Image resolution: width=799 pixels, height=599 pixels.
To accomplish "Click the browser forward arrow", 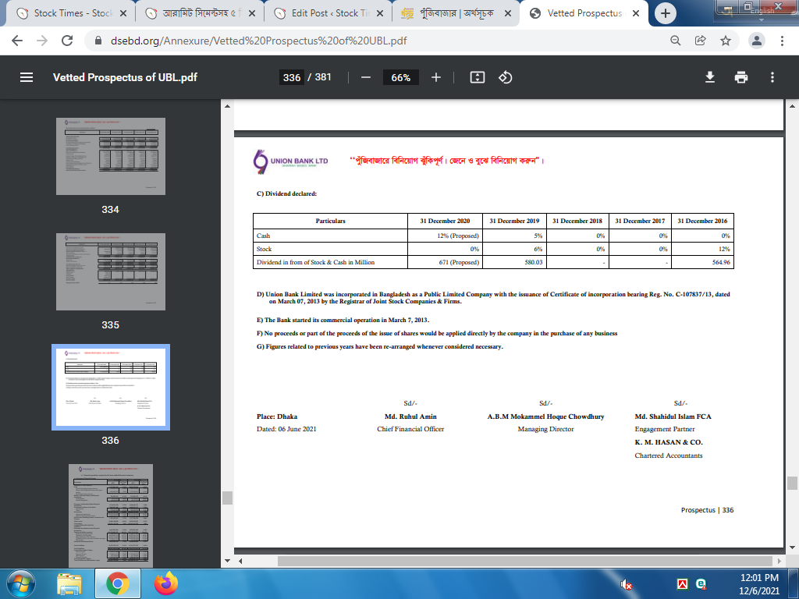I will (42, 41).
